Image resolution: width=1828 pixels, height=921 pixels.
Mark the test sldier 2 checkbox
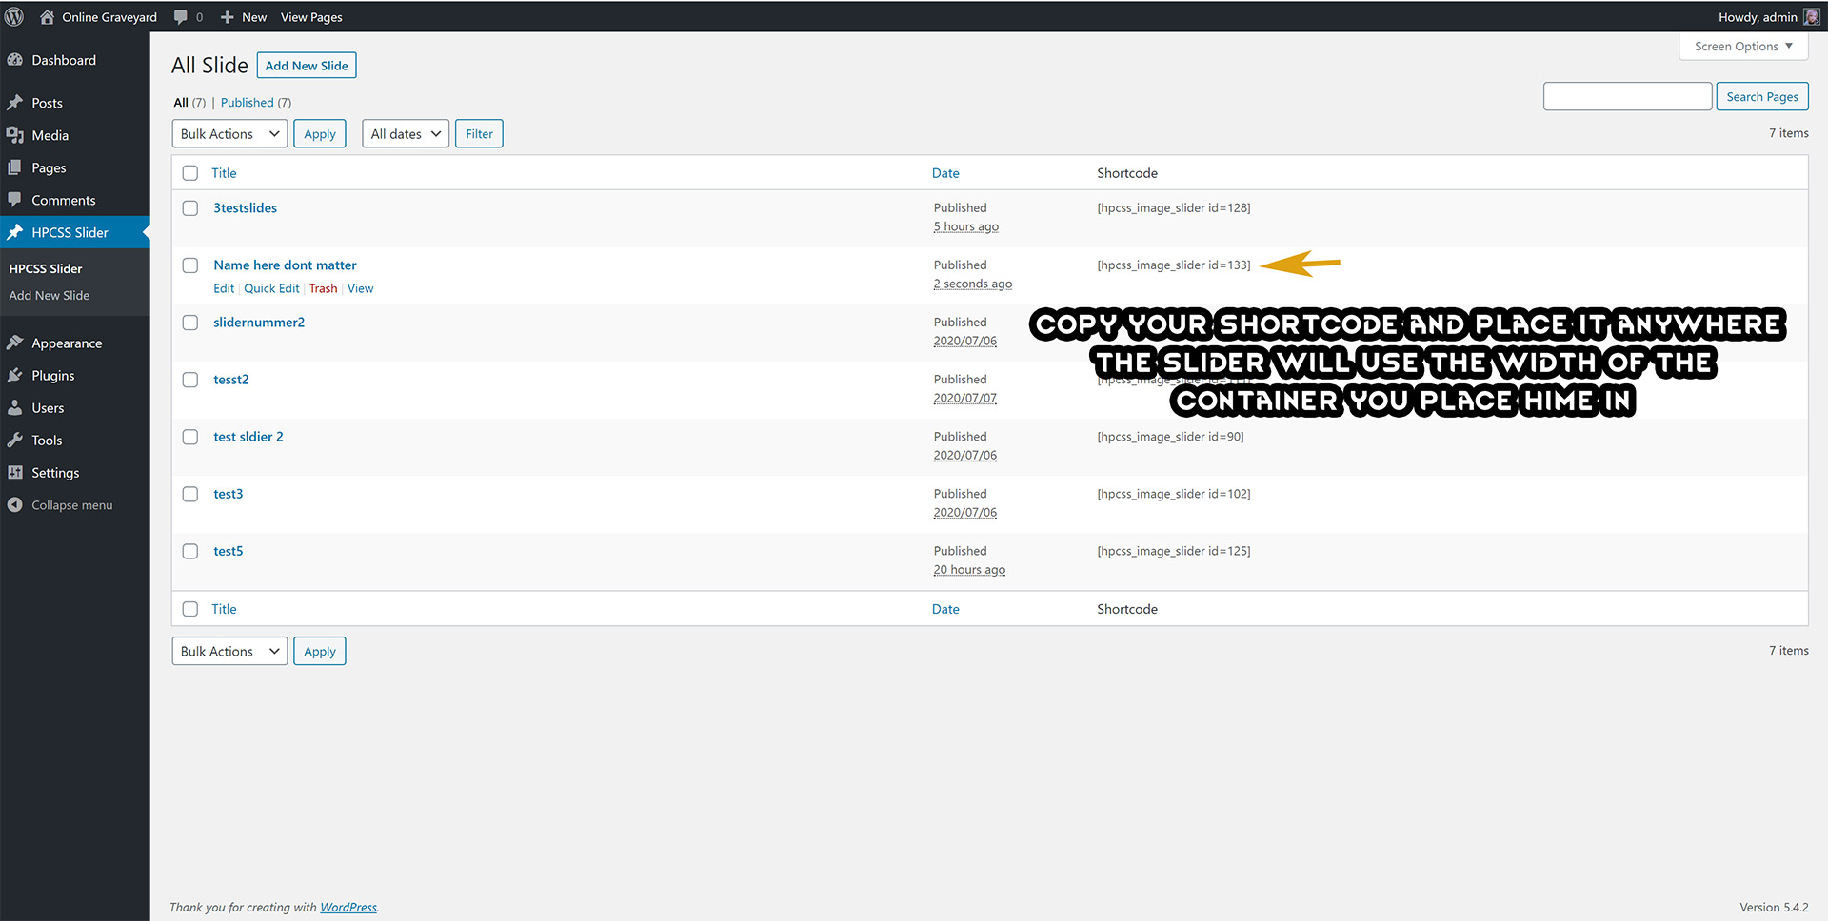(190, 437)
